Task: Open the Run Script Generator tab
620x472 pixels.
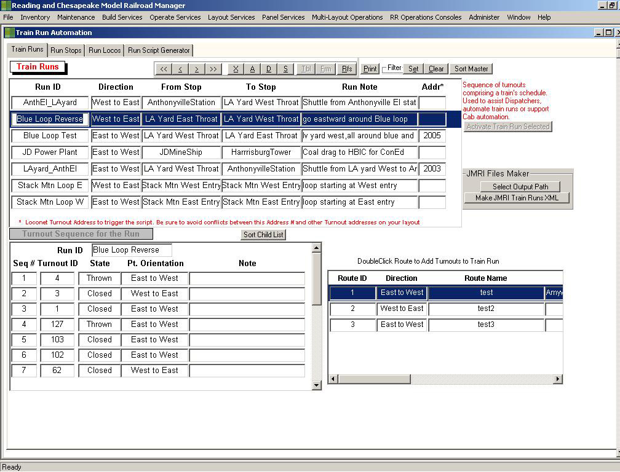Action: (159, 50)
